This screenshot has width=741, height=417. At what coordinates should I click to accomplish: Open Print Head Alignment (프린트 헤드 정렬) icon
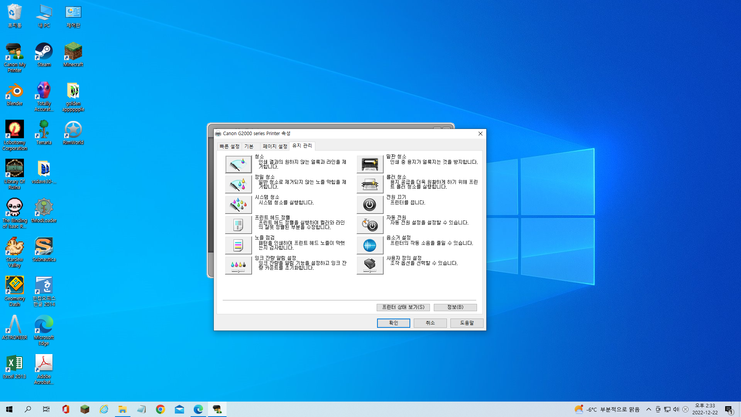pyautogui.click(x=238, y=225)
